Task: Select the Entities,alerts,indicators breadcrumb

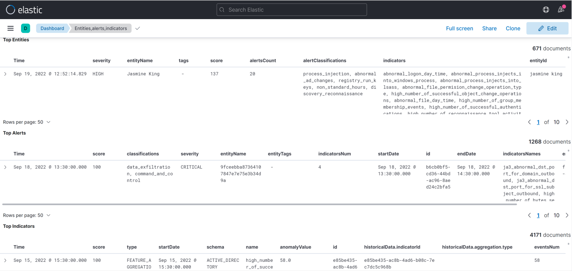Action: [x=100, y=28]
